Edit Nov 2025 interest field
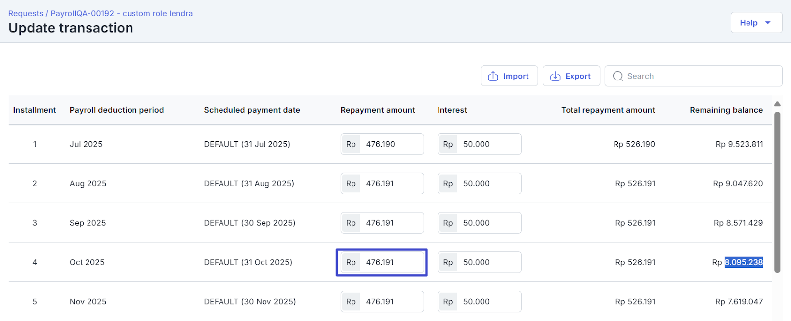The height and width of the screenshot is (321, 791). pos(487,302)
